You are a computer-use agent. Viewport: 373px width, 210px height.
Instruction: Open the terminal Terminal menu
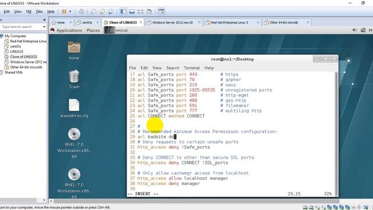[192, 68]
